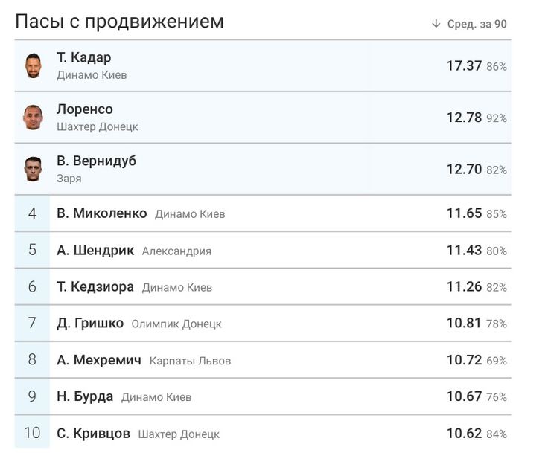548x453 pixels.
Task: Open team Олимпик Донецк next to Гришко
Action: 176,324
